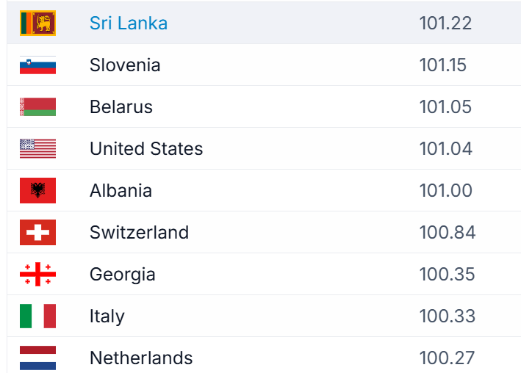Image resolution: width=521 pixels, height=373 pixels.
Task: Click the Georgia flag icon
Action: (37, 275)
